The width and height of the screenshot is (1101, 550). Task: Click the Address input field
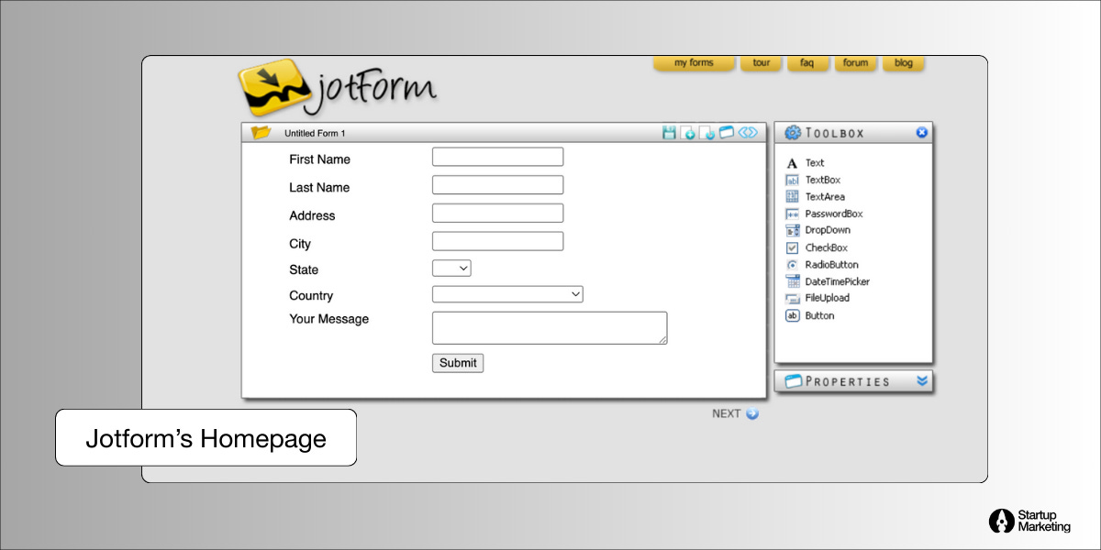[x=497, y=214]
